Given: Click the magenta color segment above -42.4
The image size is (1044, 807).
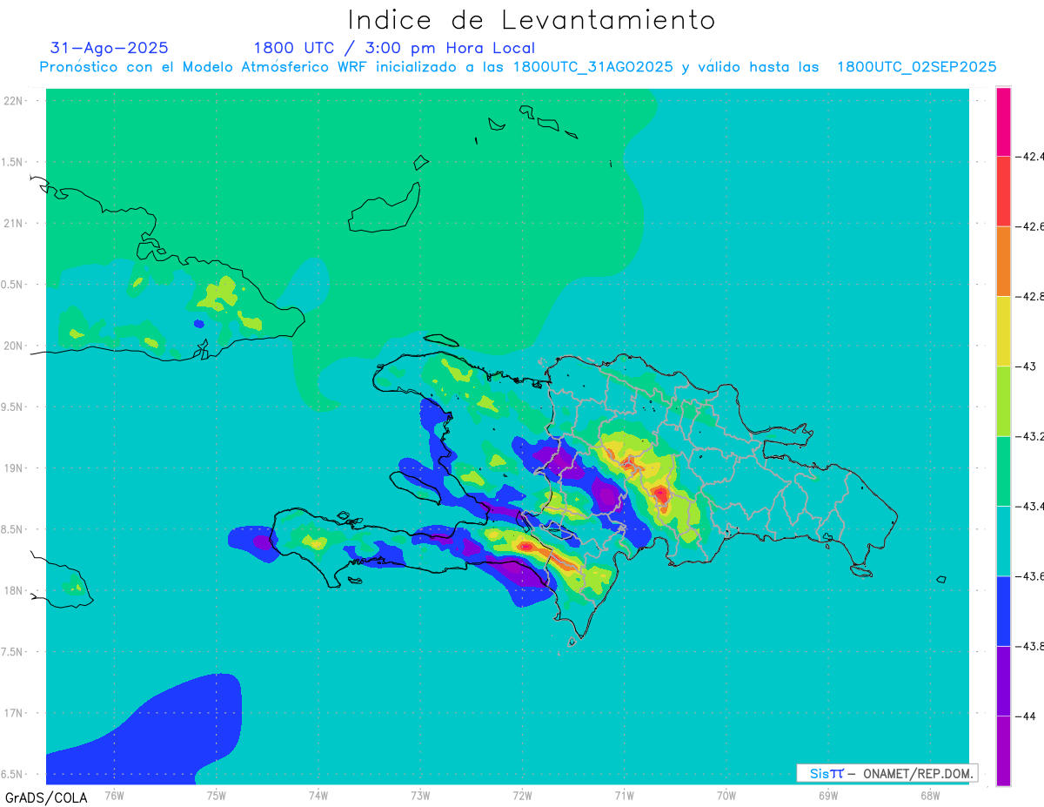Looking at the screenshot, I should (x=1003, y=122).
